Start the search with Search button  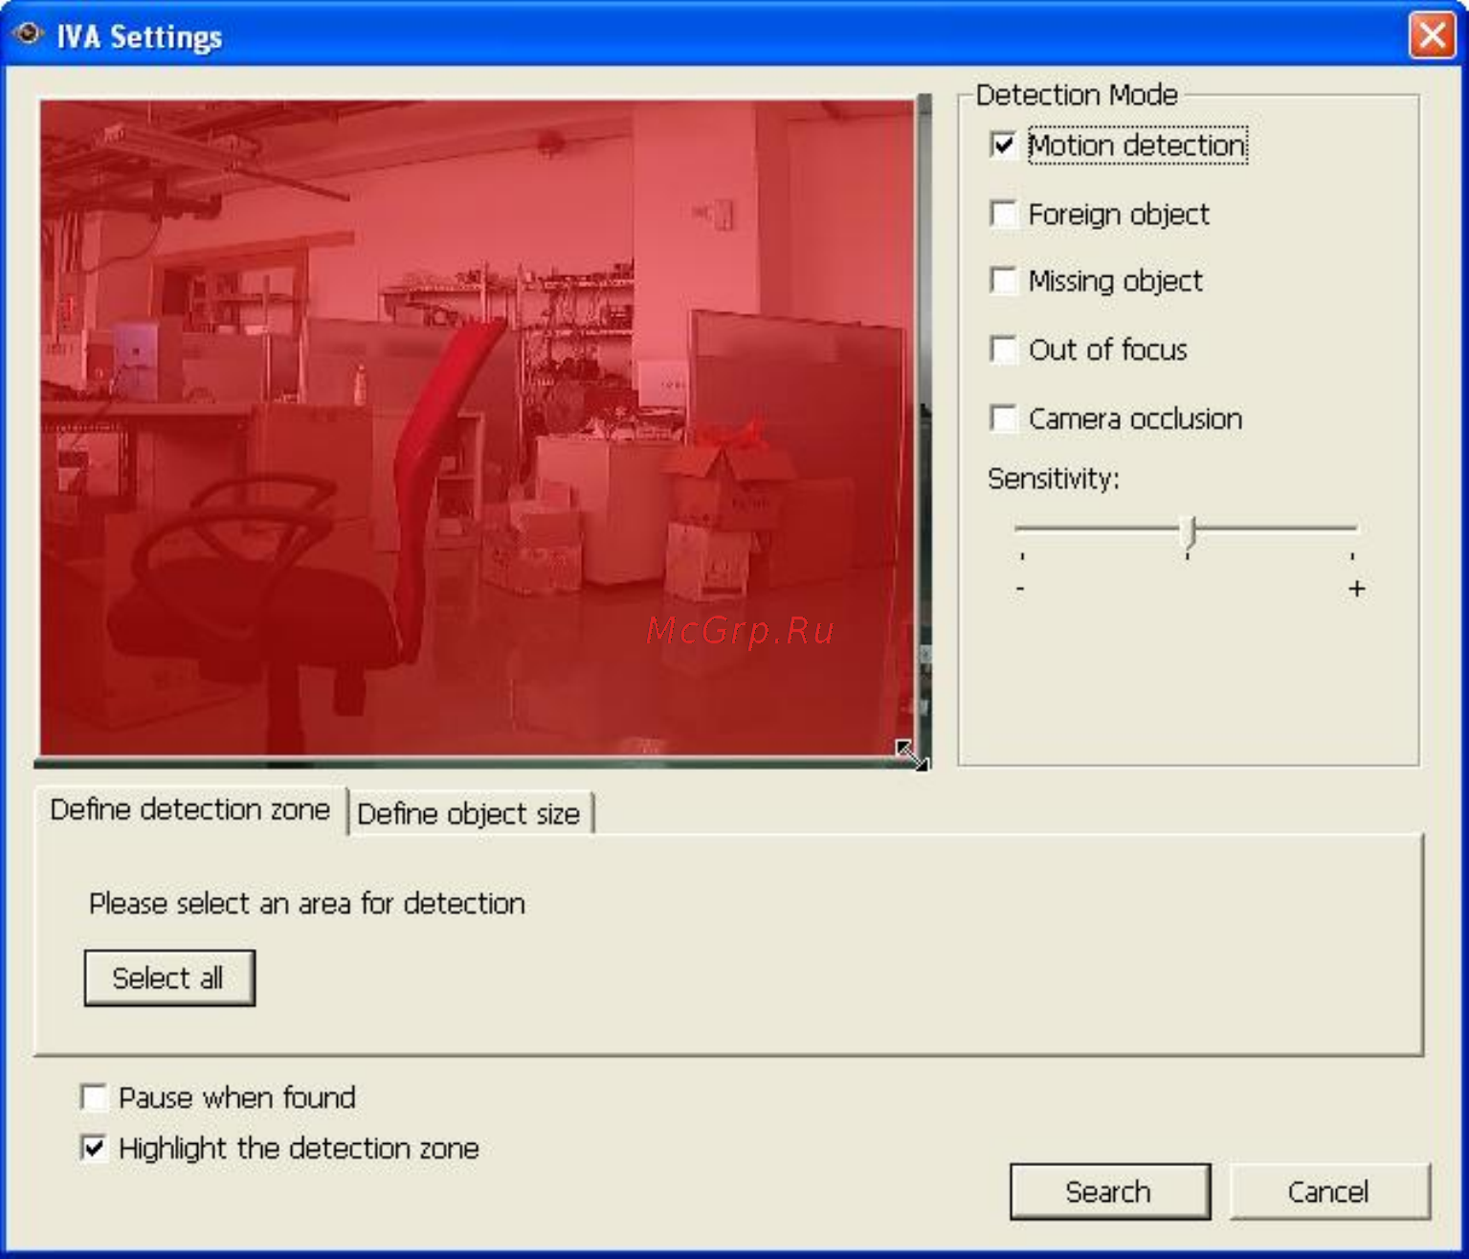coord(1109,1192)
